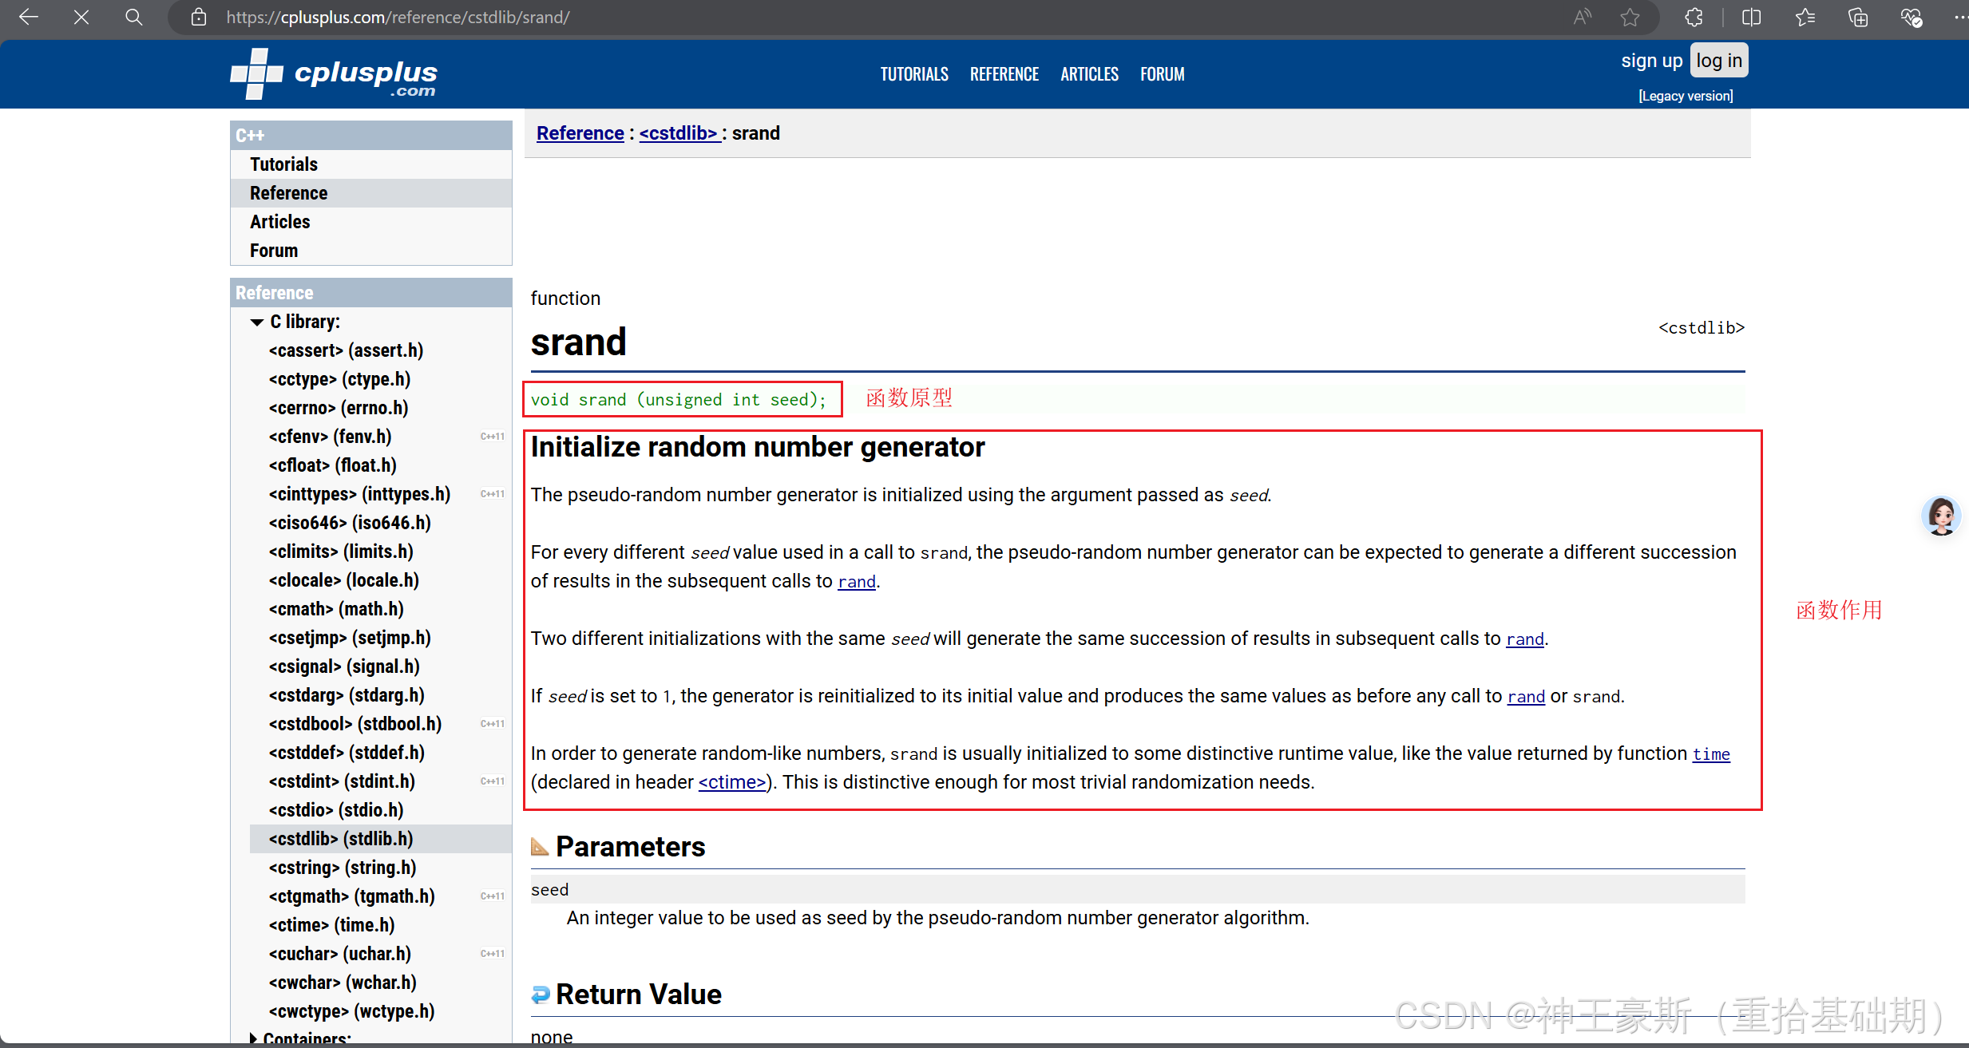Click the log in button

pos(1718,61)
